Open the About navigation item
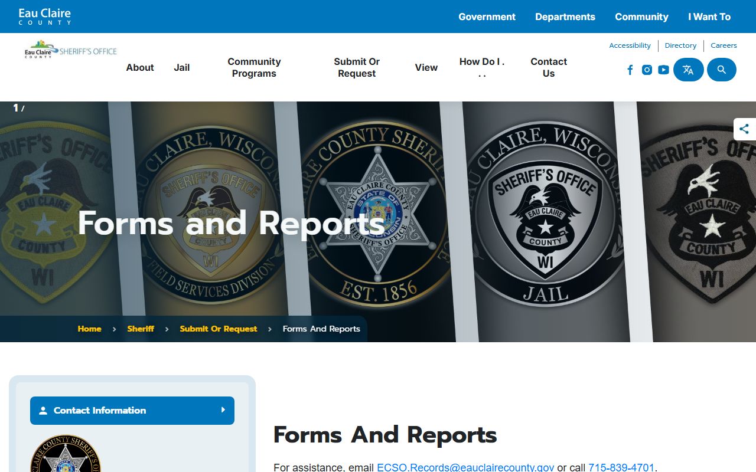Screen dimensions: 756x472 (140, 67)
